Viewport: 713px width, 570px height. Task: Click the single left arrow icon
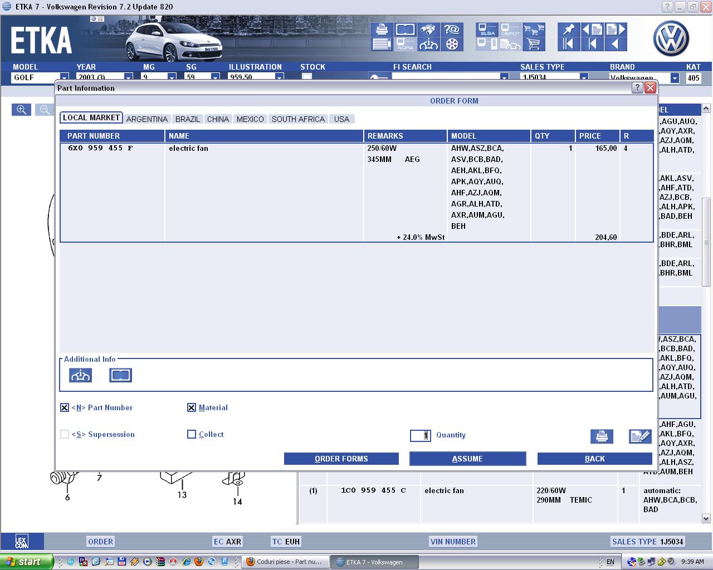tap(616, 44)
